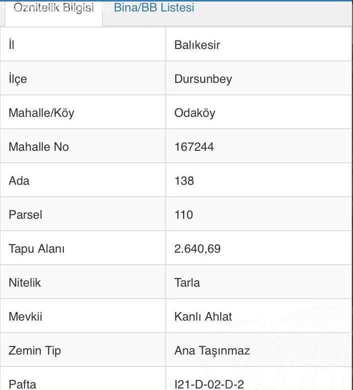This screenshot has height=390, width=353.
Task: Select Tapu Alanı value 2.640,69
Action: (x=197, y=249)
